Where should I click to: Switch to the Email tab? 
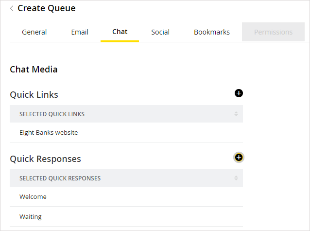point(80,32)
